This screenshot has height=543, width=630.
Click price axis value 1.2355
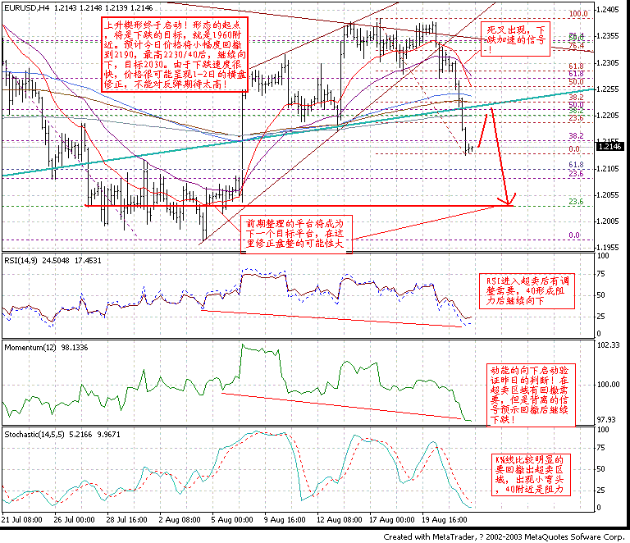[608, 36]
